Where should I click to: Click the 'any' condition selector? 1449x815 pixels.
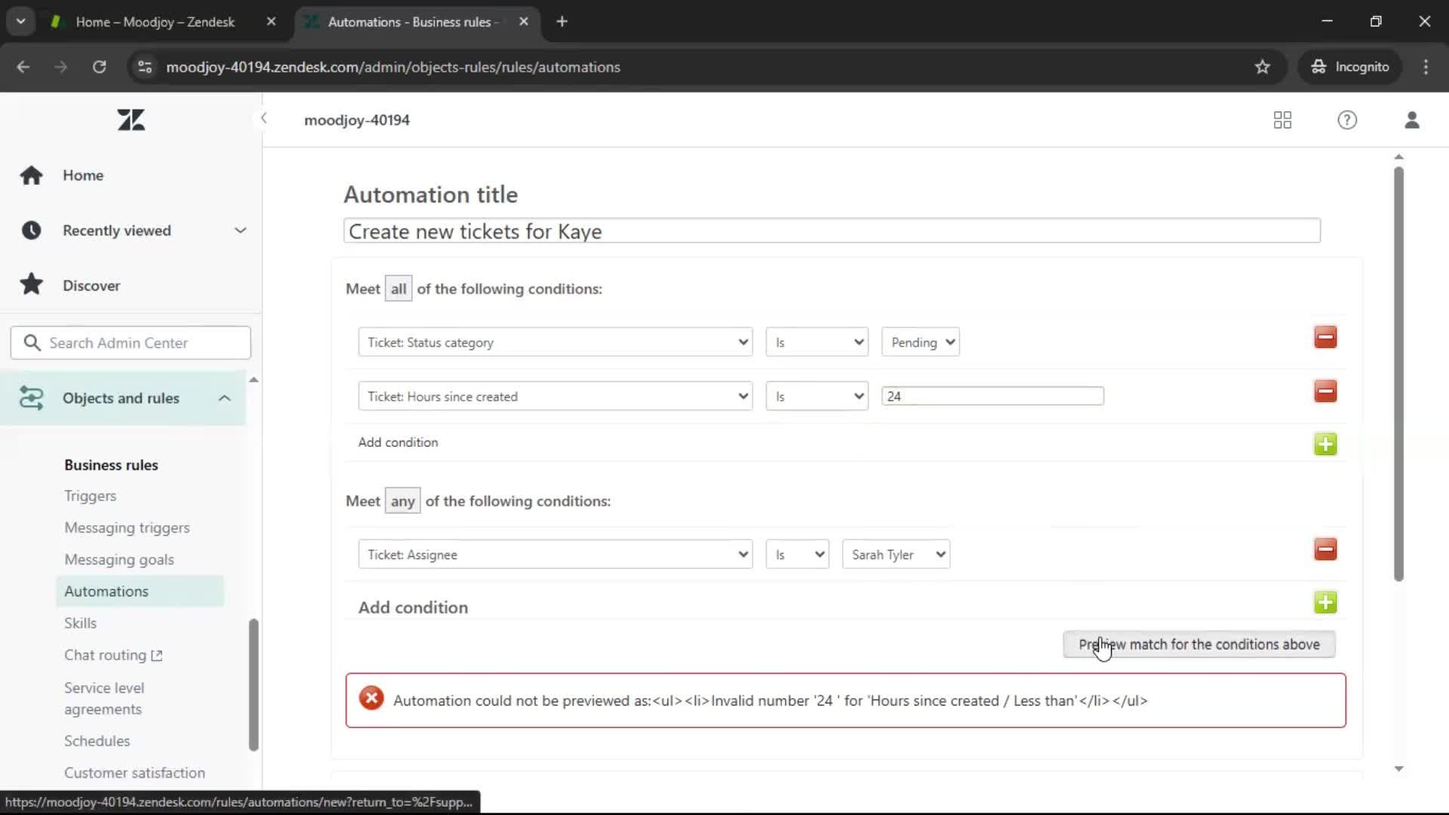[x=402, y=500]
